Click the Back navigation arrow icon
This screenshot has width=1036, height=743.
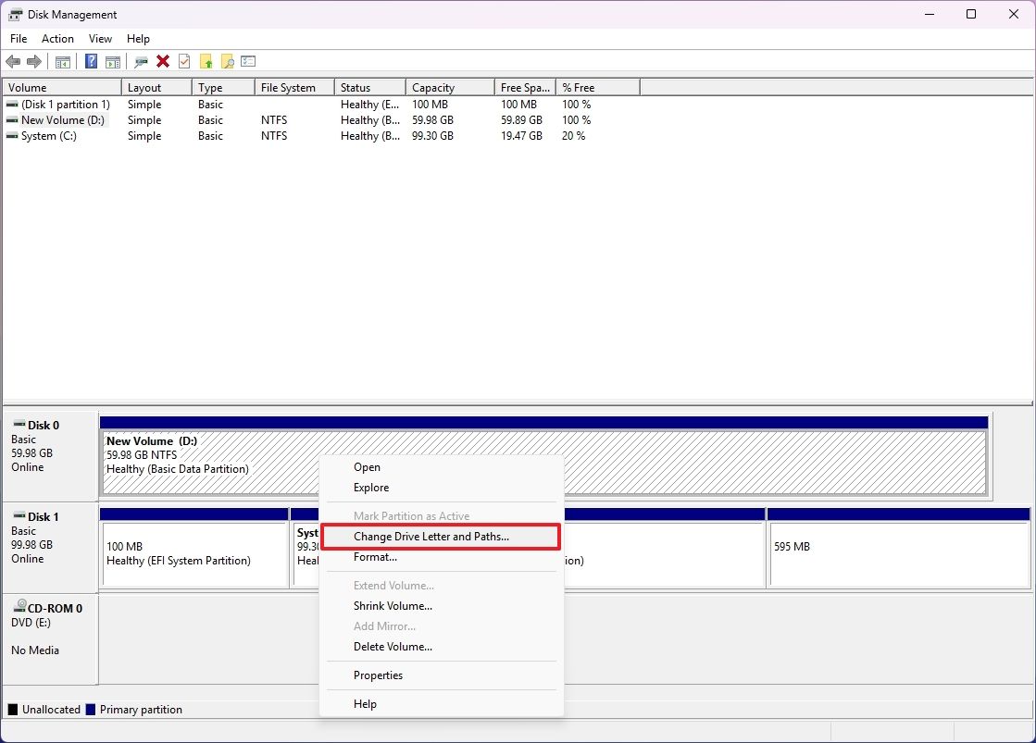coord(13,61)
